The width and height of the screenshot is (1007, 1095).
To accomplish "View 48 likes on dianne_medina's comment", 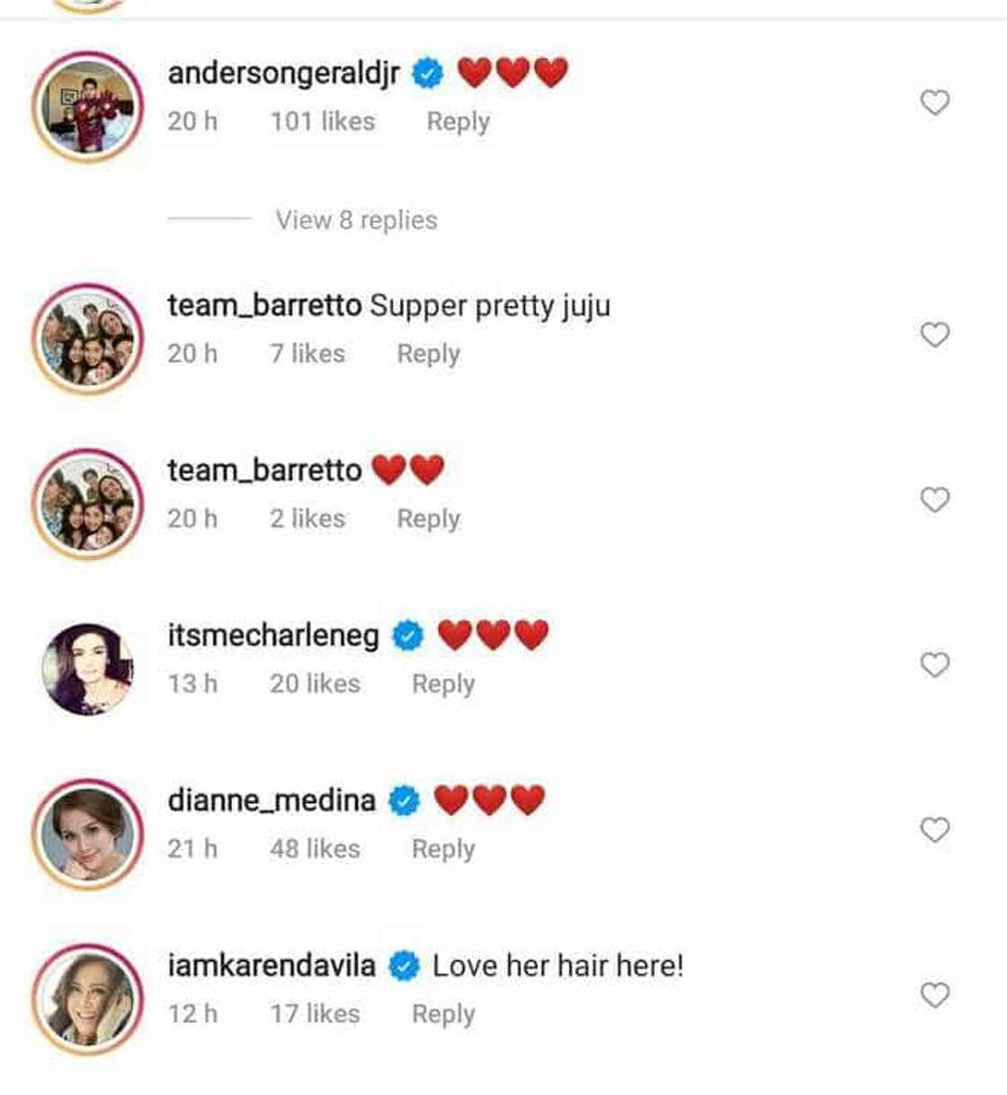I will pyautogui.click(x=315, y=849).
